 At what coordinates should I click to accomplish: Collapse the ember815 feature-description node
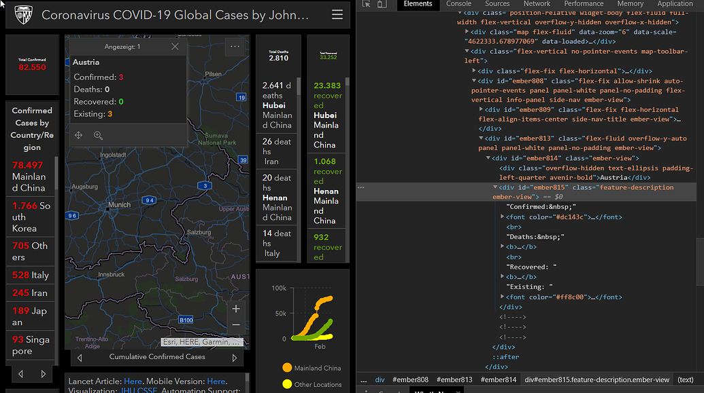click(x=495, y=187)
